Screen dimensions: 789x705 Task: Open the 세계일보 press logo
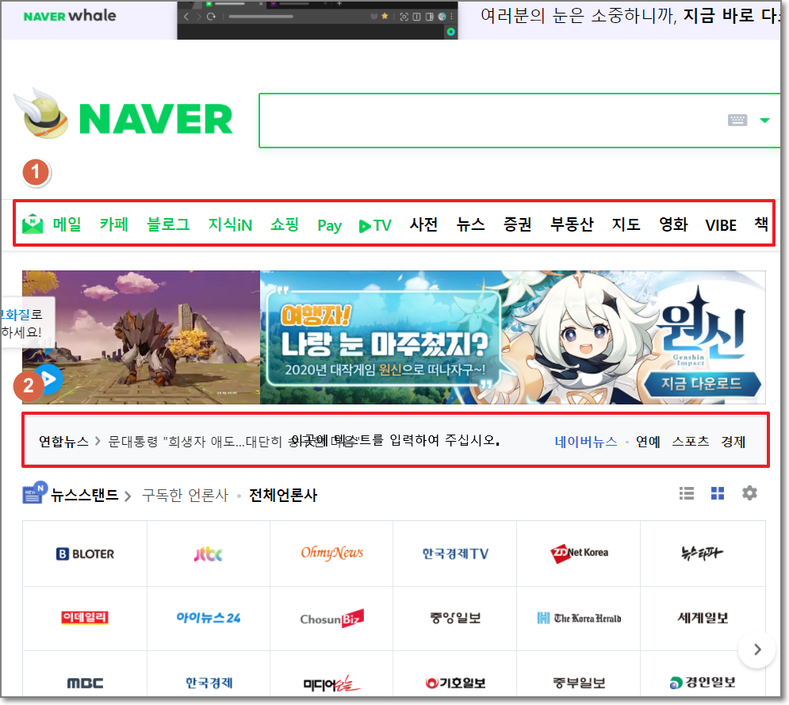[x=703, y=618]
